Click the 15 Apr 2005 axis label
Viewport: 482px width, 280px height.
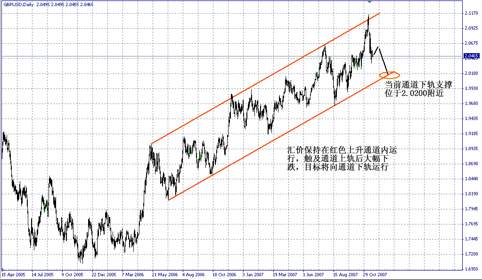[x=14, y=272]
